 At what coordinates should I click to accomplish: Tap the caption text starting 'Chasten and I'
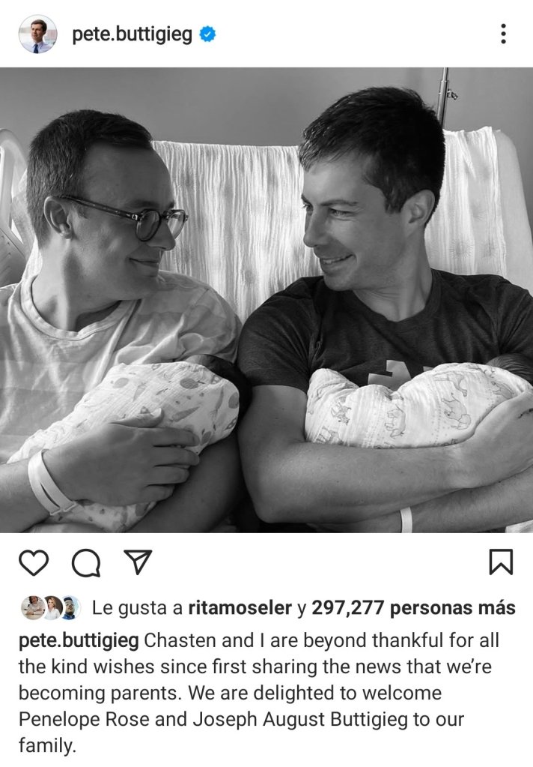(x=259, y=693)
